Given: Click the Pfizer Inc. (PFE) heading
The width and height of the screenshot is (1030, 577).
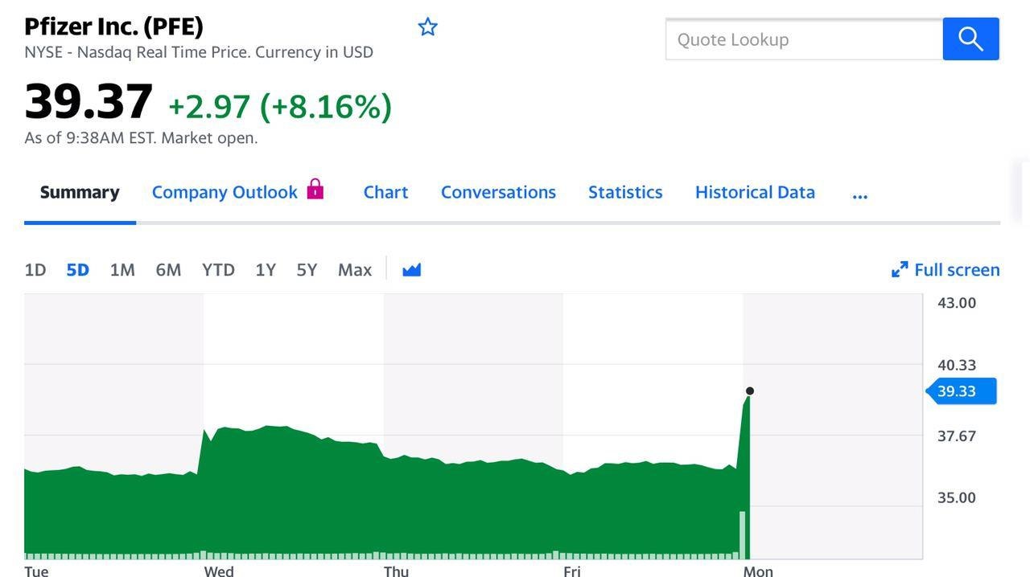Looking at the screenshot, I should [113, 27].
